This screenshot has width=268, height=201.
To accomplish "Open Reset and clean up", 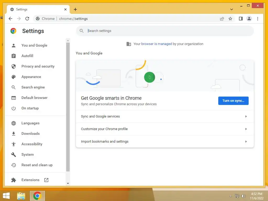I will (37, 165).
